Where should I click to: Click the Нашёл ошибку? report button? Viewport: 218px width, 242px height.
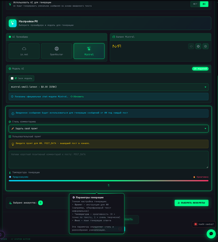(204, 224)
